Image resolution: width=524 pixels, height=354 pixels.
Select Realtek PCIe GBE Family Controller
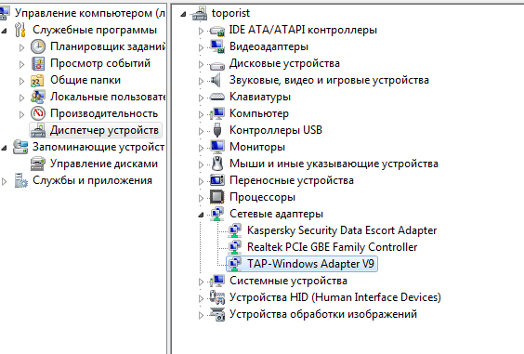pos(333,247)
